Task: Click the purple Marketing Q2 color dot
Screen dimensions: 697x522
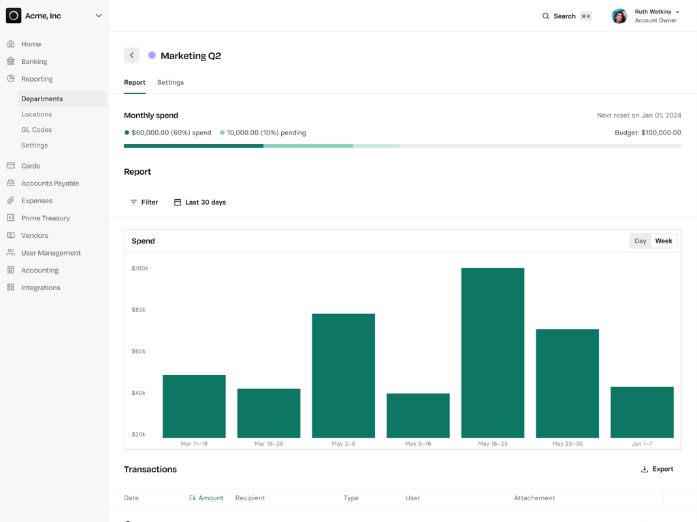Action: [x=152, y=56]
